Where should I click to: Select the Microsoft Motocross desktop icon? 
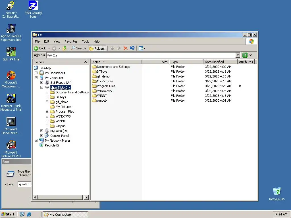pos(11,79)
